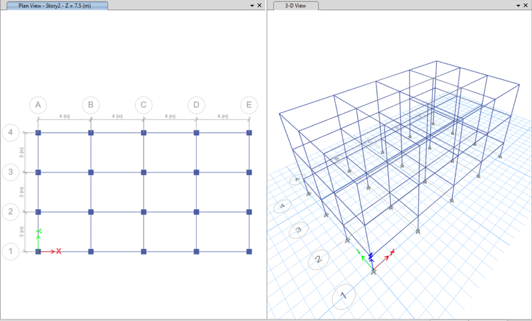Switch to the 3-D View tab
Screen dimensions: 532x321
point(295,5)
